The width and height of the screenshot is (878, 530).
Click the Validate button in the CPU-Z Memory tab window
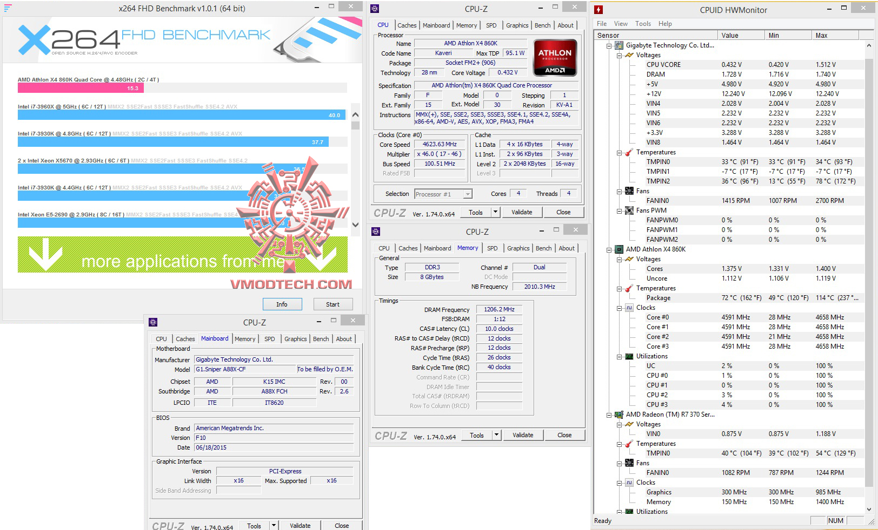523,435
